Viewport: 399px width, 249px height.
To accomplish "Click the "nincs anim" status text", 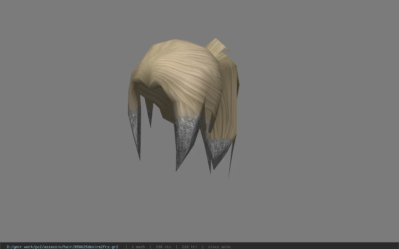I will (219, 247).
